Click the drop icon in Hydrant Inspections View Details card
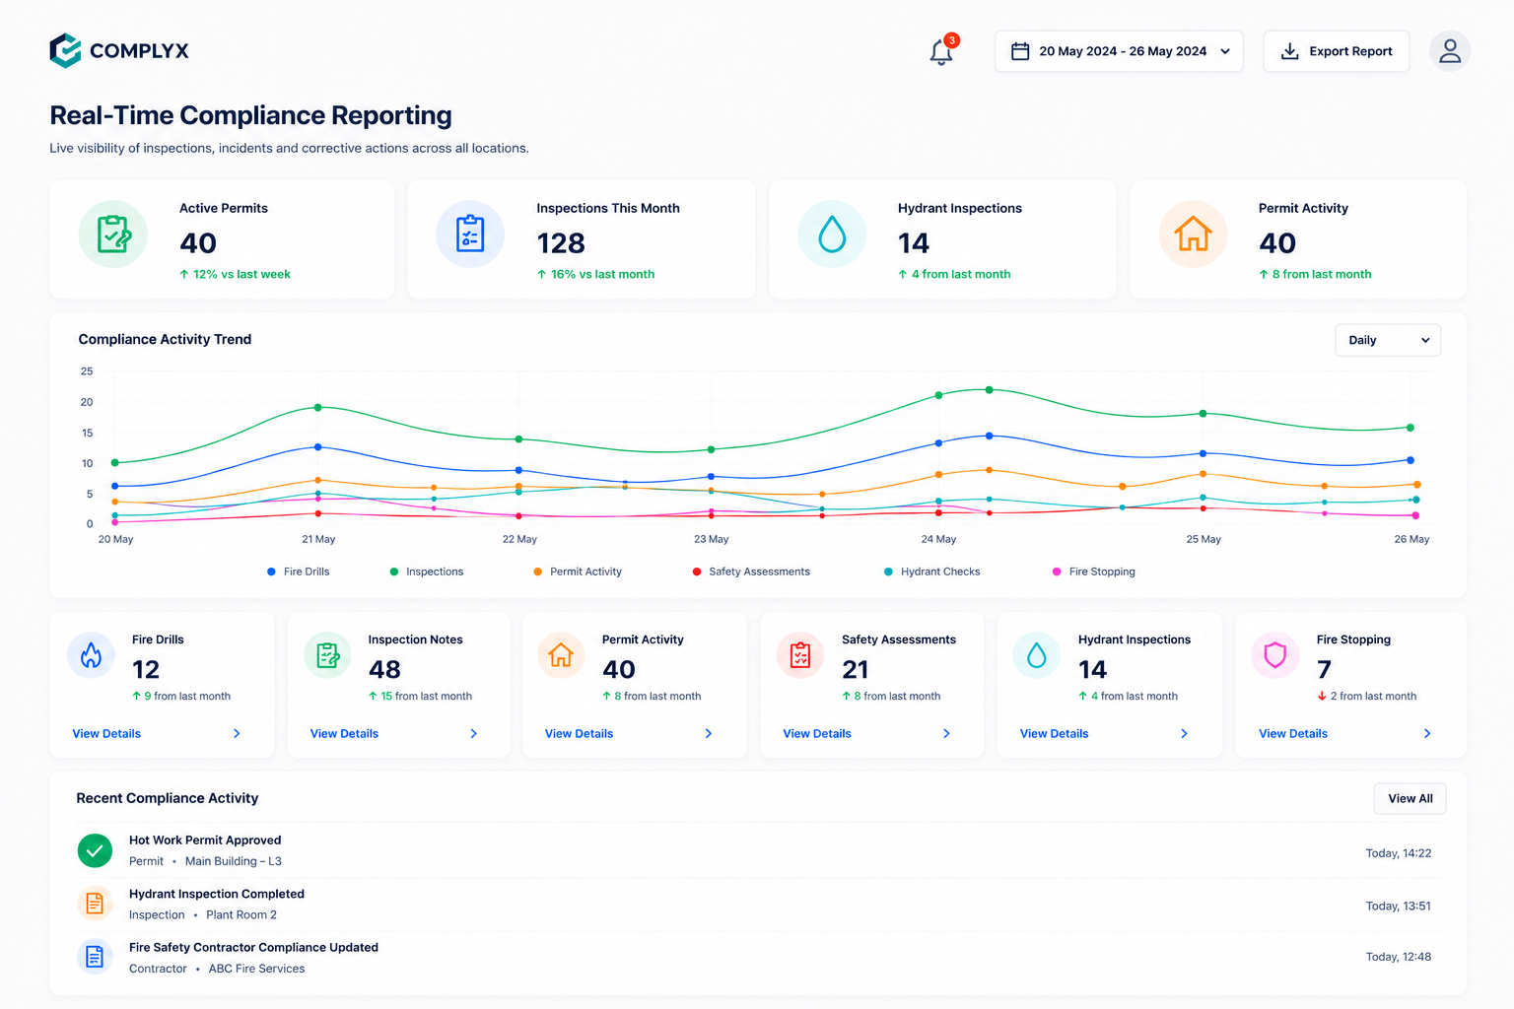The width and height of the screenshot is (1514, 1009). pyautogui.click(x=1037, y=655)
